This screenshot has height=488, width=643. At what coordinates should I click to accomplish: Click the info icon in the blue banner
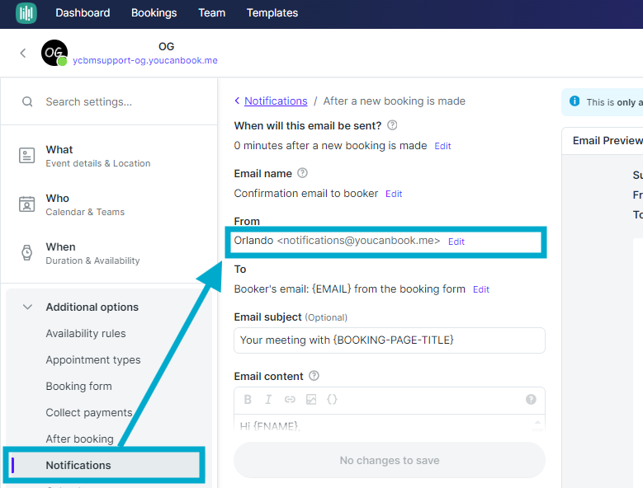pyautogui.click(x=574, y=101)
